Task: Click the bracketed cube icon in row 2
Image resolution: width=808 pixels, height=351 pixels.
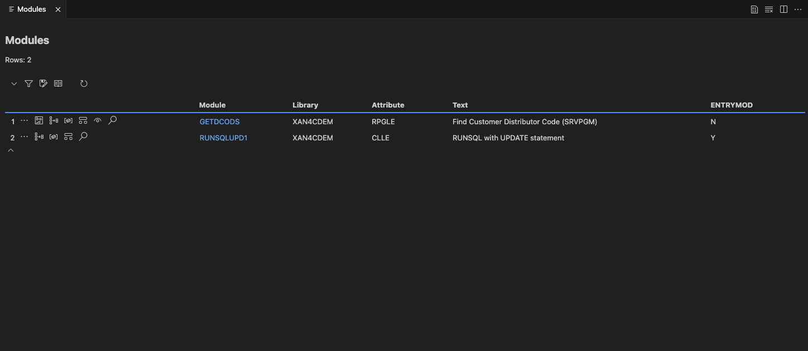Action: [x=54, y=136]
